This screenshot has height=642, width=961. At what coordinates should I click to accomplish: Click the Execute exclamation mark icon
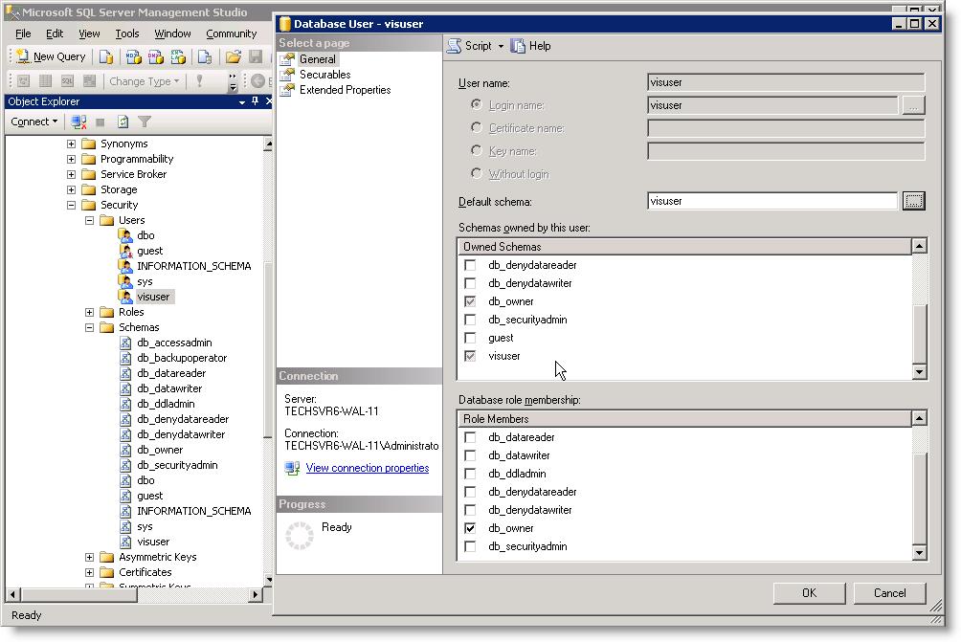click(199, 81)
